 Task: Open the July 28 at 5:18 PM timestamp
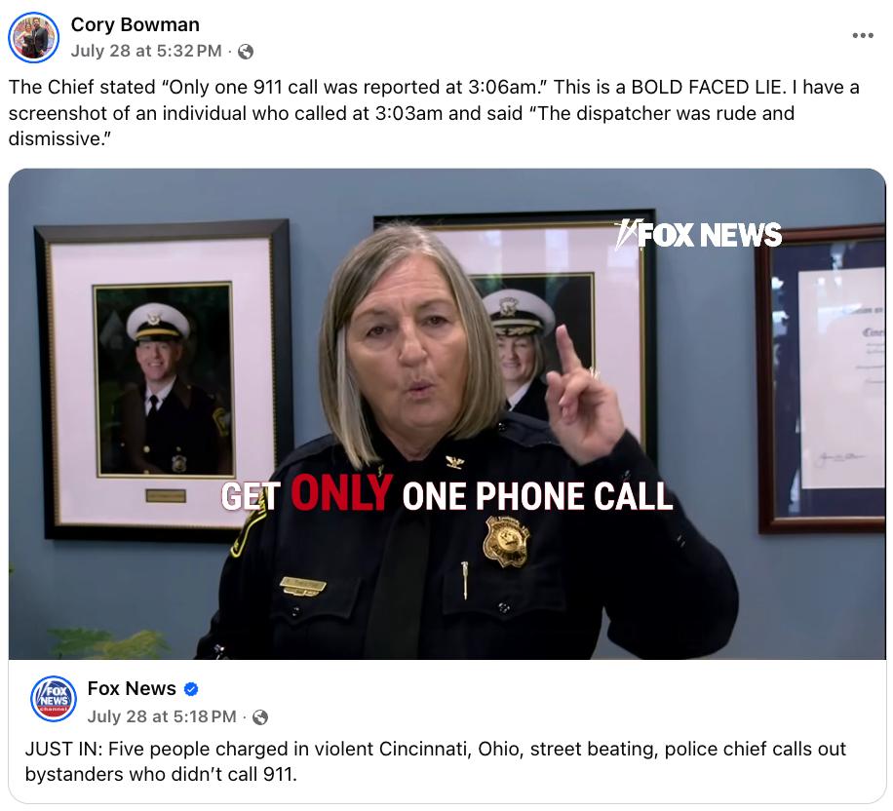pyautogui.click(x=162, y=716)
